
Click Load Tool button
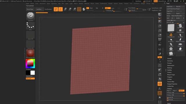click(x=171, y=7)
